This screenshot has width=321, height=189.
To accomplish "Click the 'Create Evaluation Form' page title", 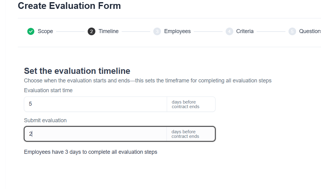I will 69,6.
